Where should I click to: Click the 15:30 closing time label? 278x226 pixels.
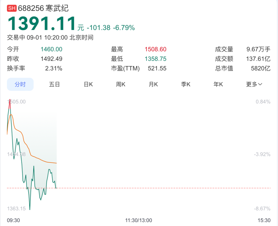264,220
